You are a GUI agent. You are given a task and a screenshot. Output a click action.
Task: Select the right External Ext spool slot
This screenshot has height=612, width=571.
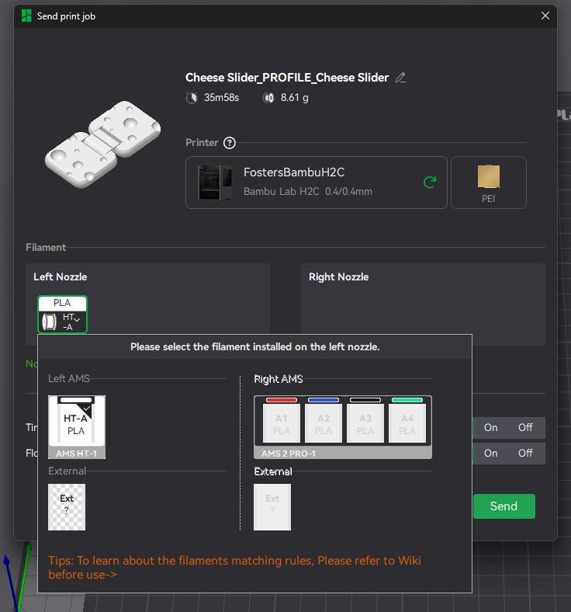point(272,507)
